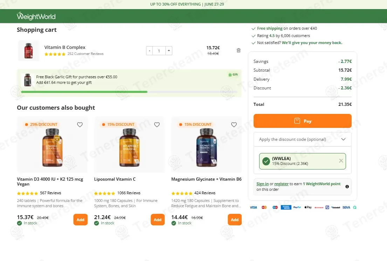Delete Vitamin B Complex from cart
387x261 pixels.
pyautogui.click(x=239, y=50)
